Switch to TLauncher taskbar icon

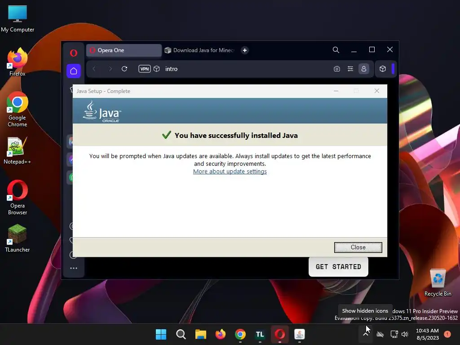point(260,334)
